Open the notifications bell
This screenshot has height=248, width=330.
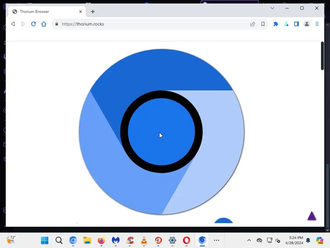(308, 240)
